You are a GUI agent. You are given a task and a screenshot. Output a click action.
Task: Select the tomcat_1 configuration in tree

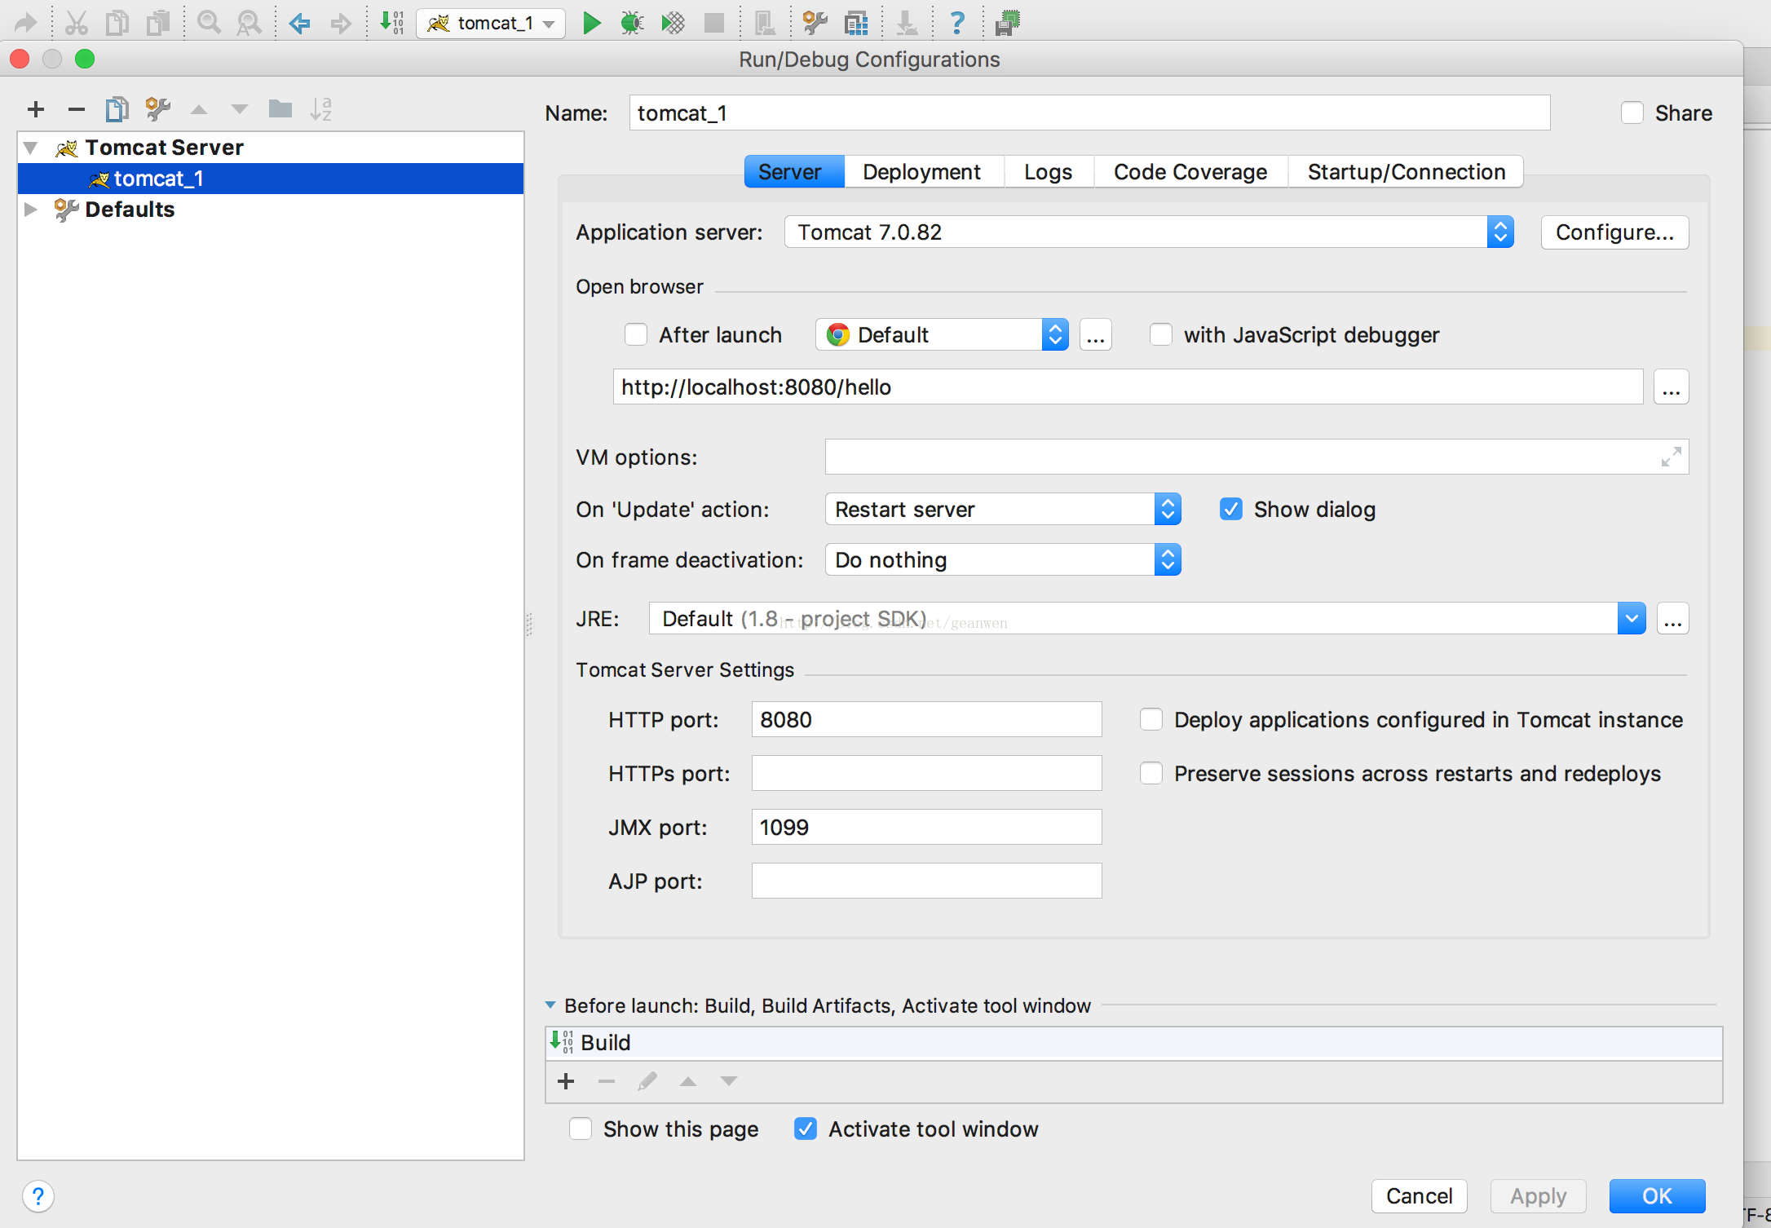271,179
